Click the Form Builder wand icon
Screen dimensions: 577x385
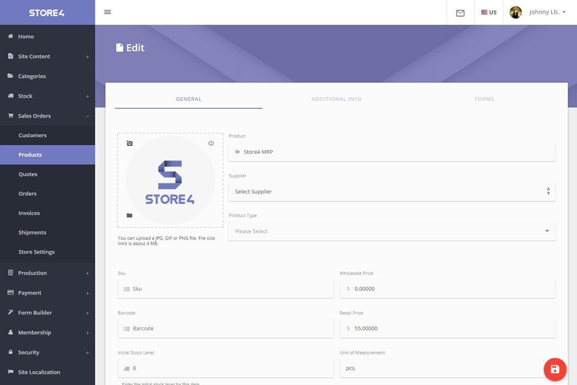click(10, 312)
